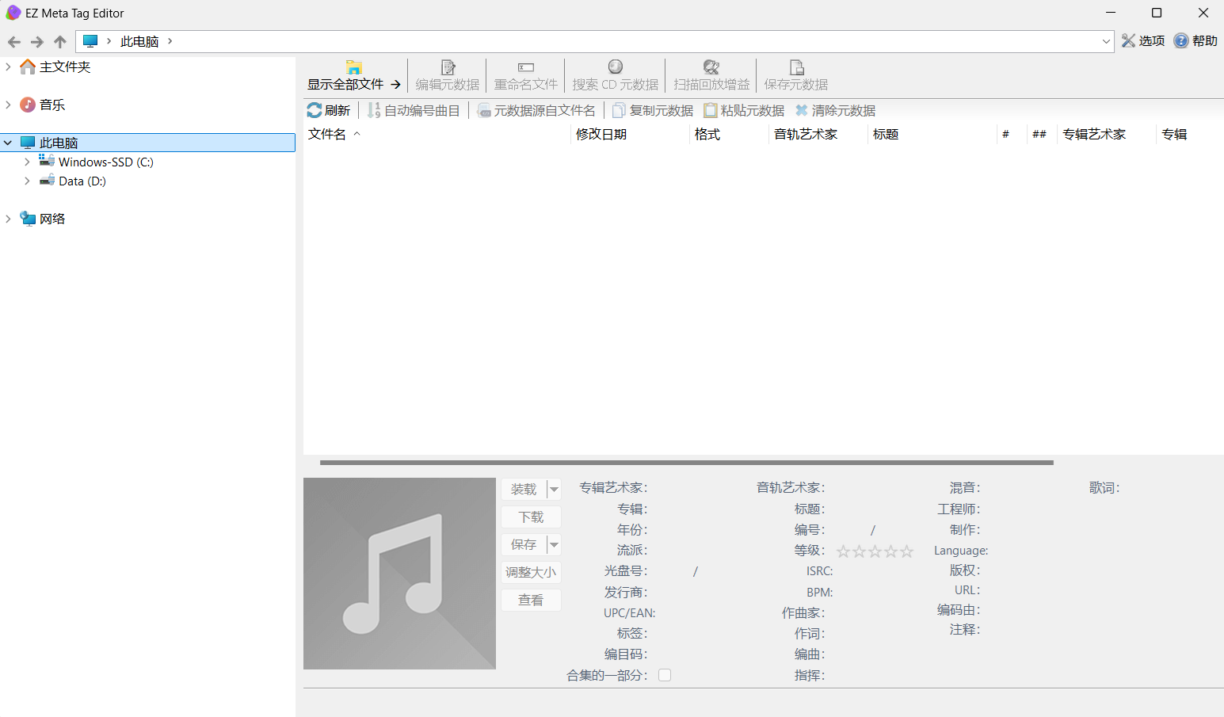Click 自动编号曲目 auto-number tracks
The width and height of the screenshot is (1224, 717).
414,111
